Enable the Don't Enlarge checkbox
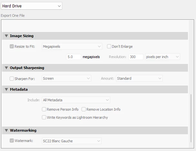196x151 pixels. [x=109, y=46]
